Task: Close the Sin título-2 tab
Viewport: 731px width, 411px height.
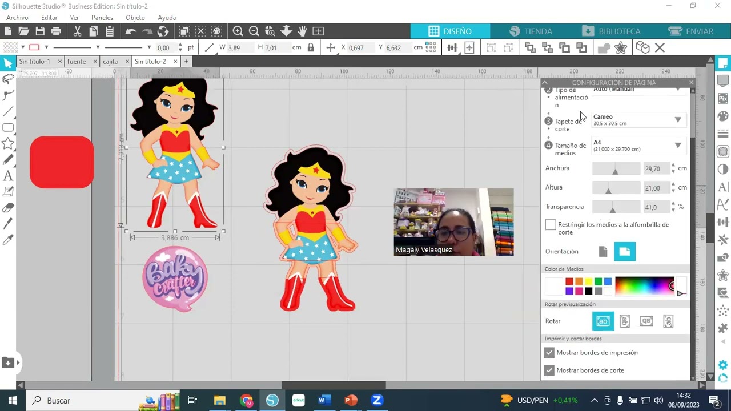Action: pyautogui.click(x=175, y=62)
